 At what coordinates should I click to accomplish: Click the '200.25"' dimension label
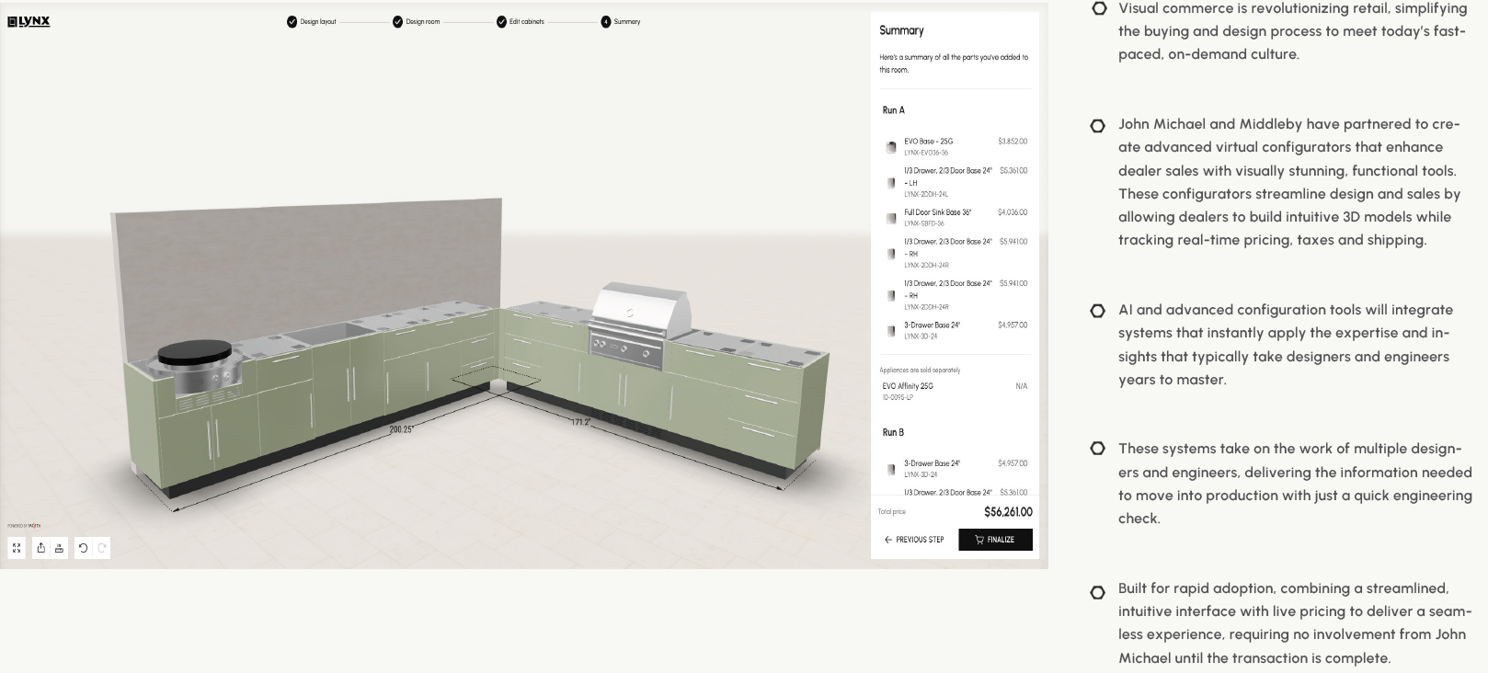pos(401,429)
